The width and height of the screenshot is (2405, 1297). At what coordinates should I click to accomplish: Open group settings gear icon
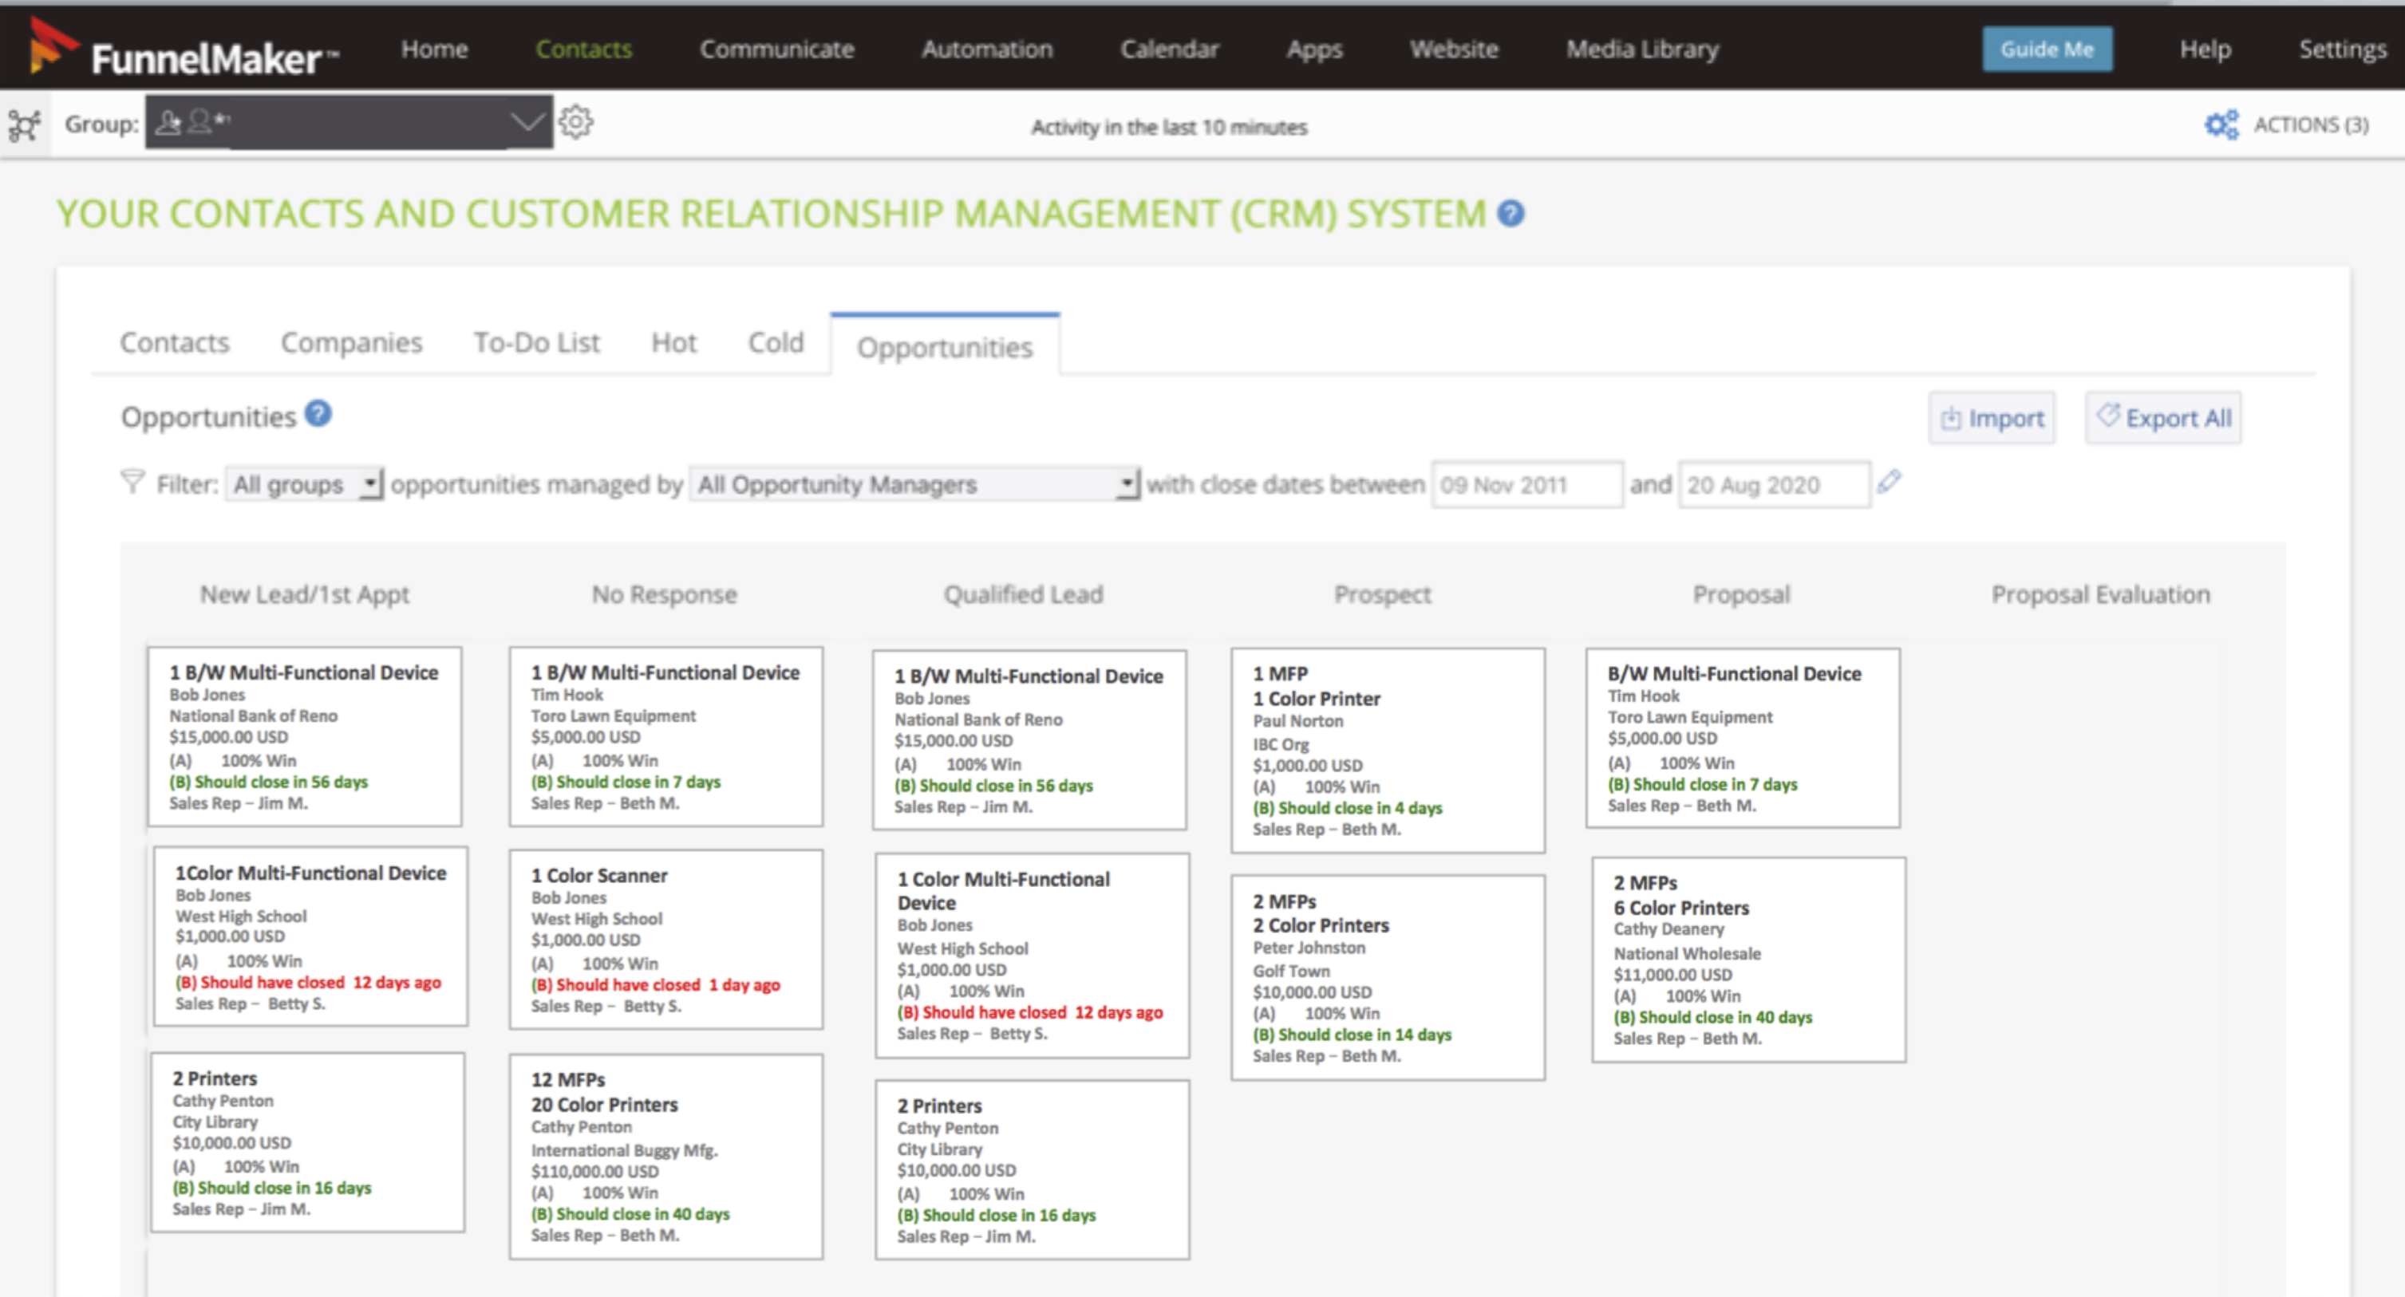tap(576, 122)
